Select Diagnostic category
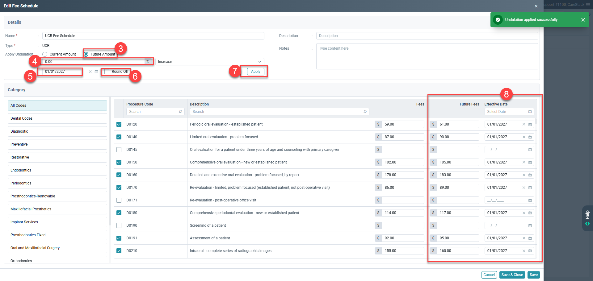This screenshot has width=593, height=281. pyautogui.click(x=57, y=131)
